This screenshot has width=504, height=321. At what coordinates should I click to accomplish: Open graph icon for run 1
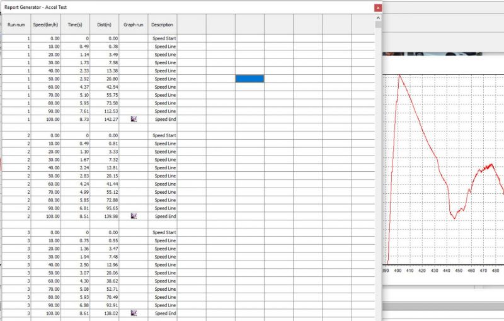coord(134,119)
